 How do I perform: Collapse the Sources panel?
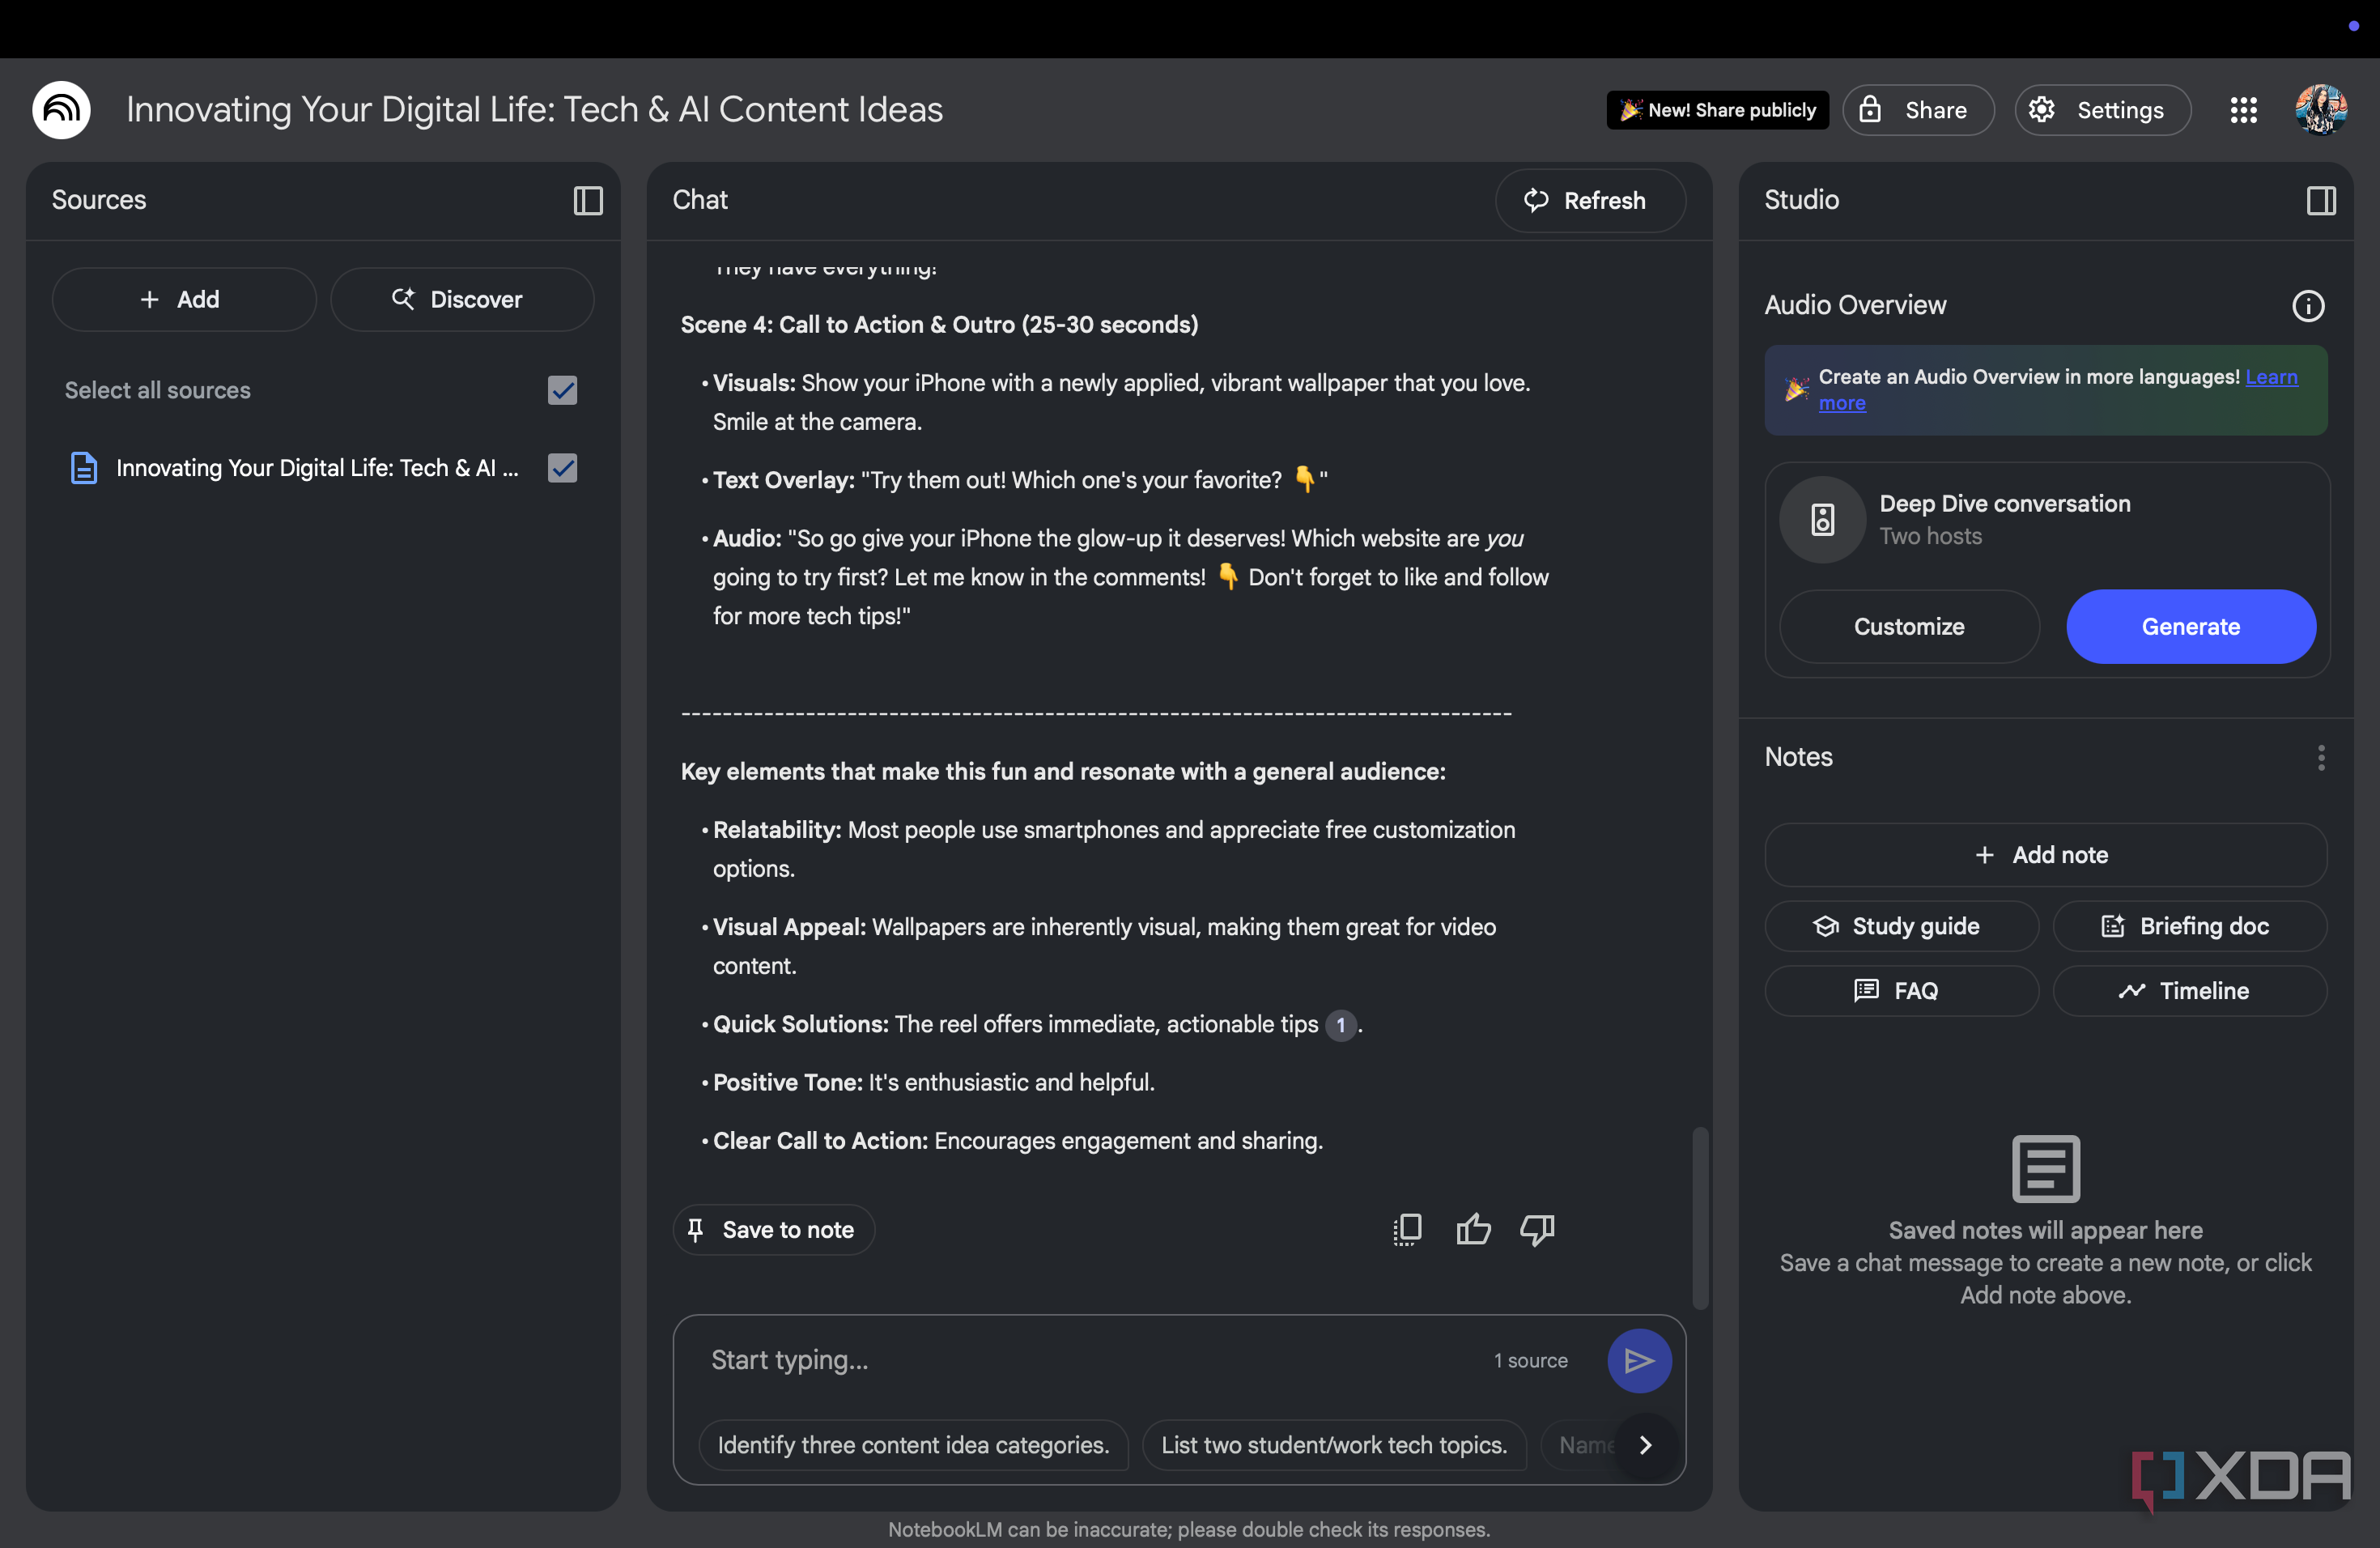[x=588, y=200]
